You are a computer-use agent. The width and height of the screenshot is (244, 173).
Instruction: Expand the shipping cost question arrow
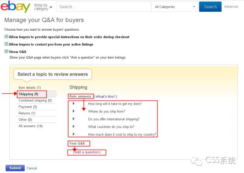[74, 135]
